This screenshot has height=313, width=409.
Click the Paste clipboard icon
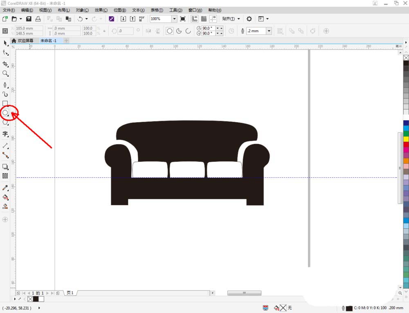point(68,19)
